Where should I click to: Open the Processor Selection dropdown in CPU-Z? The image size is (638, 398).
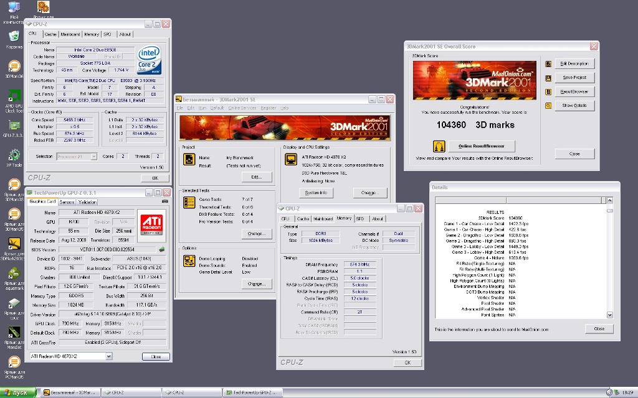tap(94, 156)
